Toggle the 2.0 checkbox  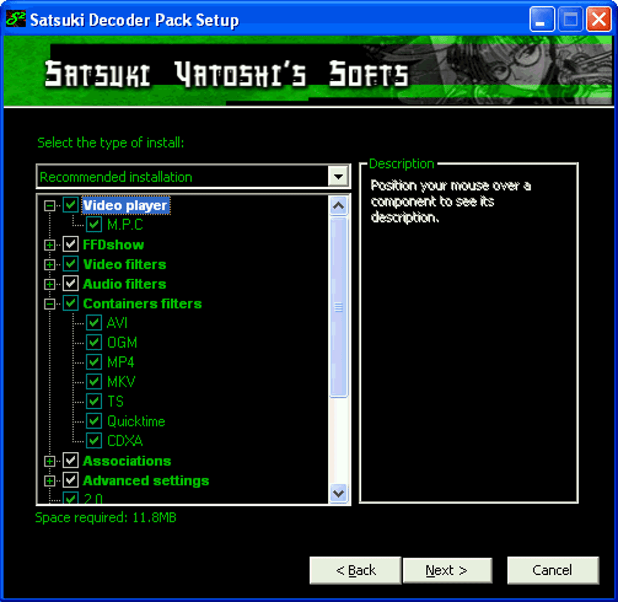70,498
